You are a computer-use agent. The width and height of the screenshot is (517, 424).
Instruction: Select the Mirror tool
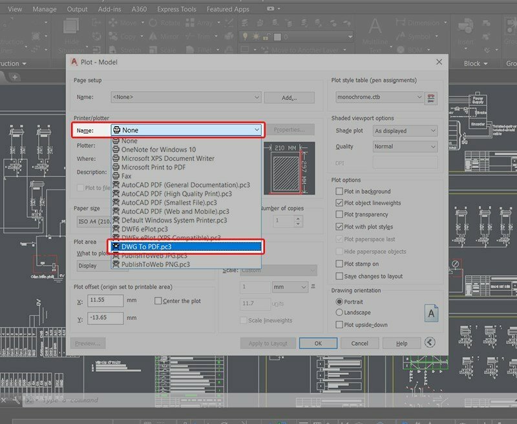pos(169,36)
